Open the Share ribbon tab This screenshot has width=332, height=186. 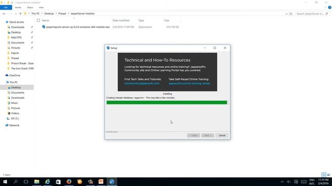pyautogui.click(x=30, y=7)
